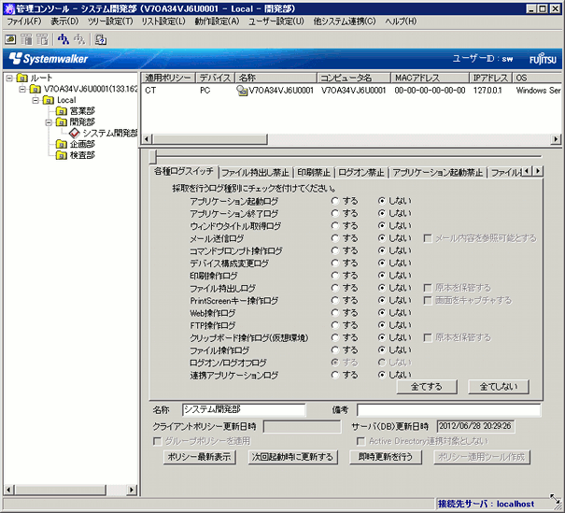The height and width of the screenshot is (513, 565).
Task: Click the computer with question mark toolbar icon
Action: coord(101,39)
